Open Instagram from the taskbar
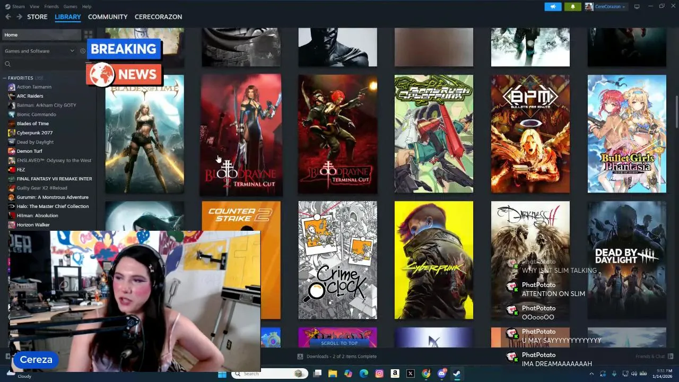 click(379, 374)
